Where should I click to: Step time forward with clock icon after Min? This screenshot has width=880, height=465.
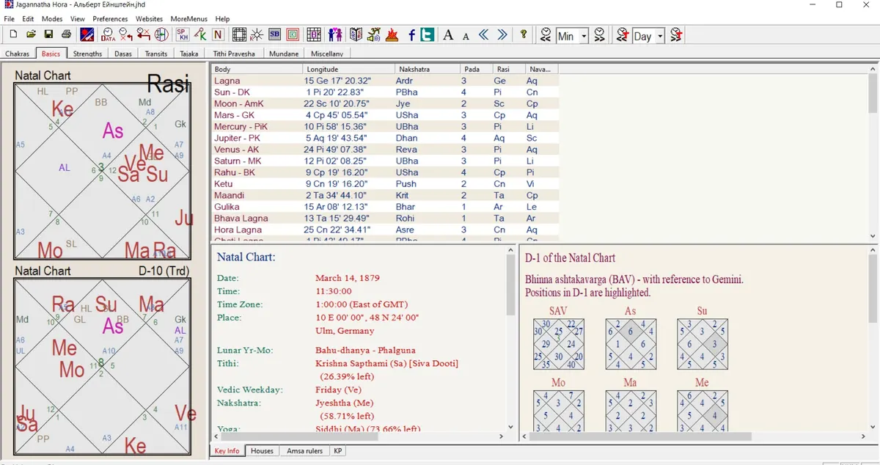coord(599,34)
